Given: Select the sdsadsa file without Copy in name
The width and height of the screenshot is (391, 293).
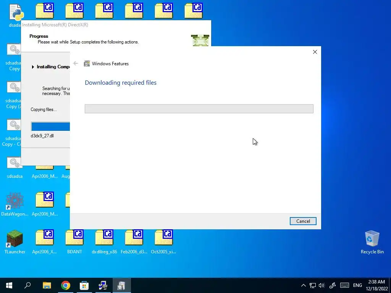Looking at the screenshot, I should (x=15, y=168).
